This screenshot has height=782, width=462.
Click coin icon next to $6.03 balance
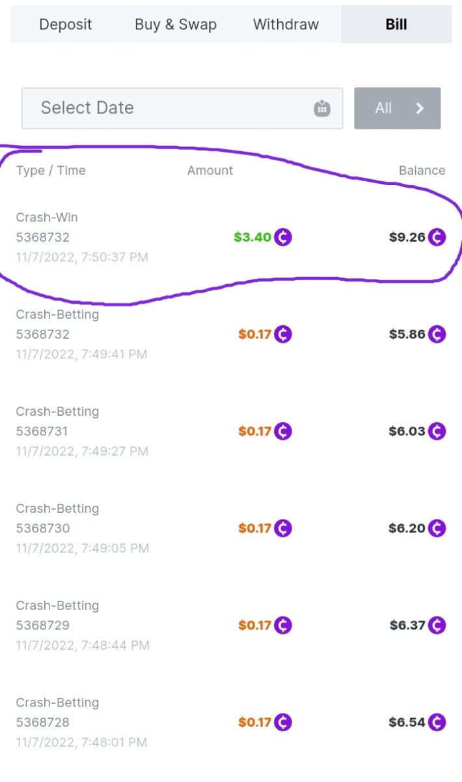point(437,431)
